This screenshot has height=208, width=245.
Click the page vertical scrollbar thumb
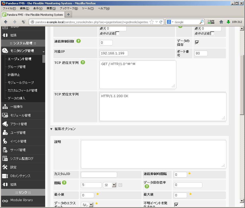tap(242, 85)
